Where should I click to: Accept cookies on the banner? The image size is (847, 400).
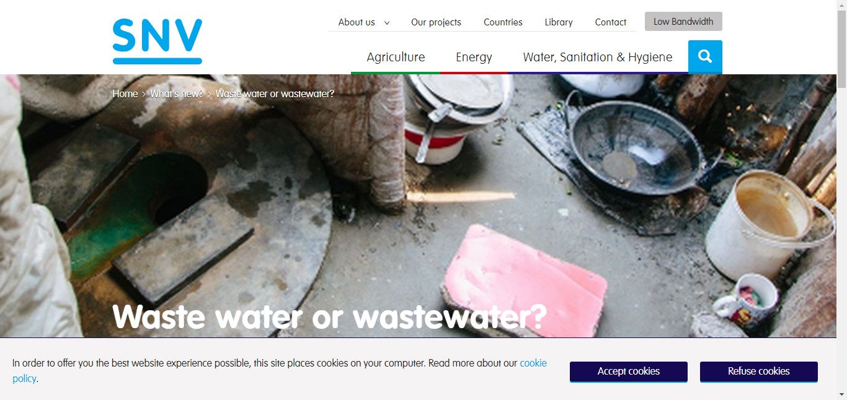coord(629,372)
